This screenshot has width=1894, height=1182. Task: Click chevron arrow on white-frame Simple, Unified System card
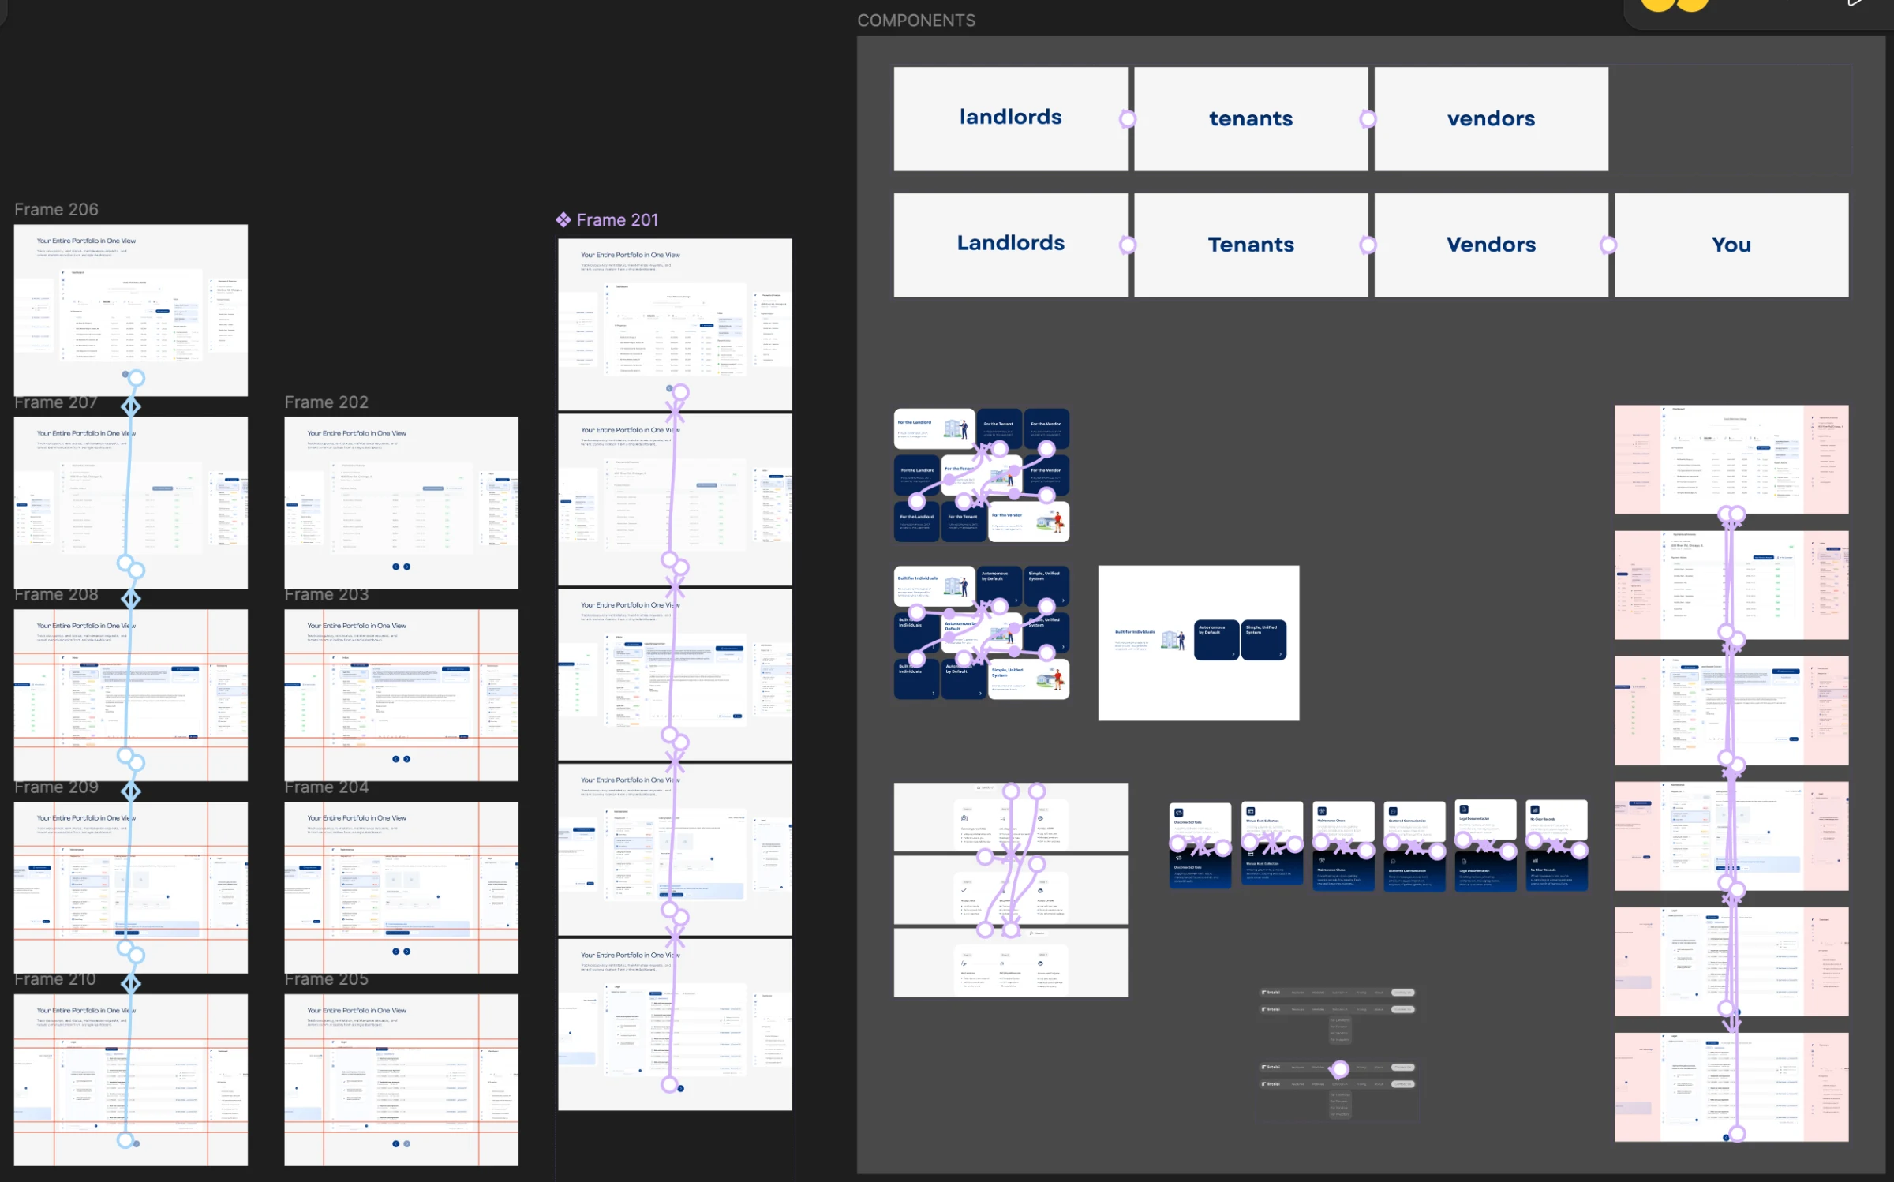pos(1280,654)
